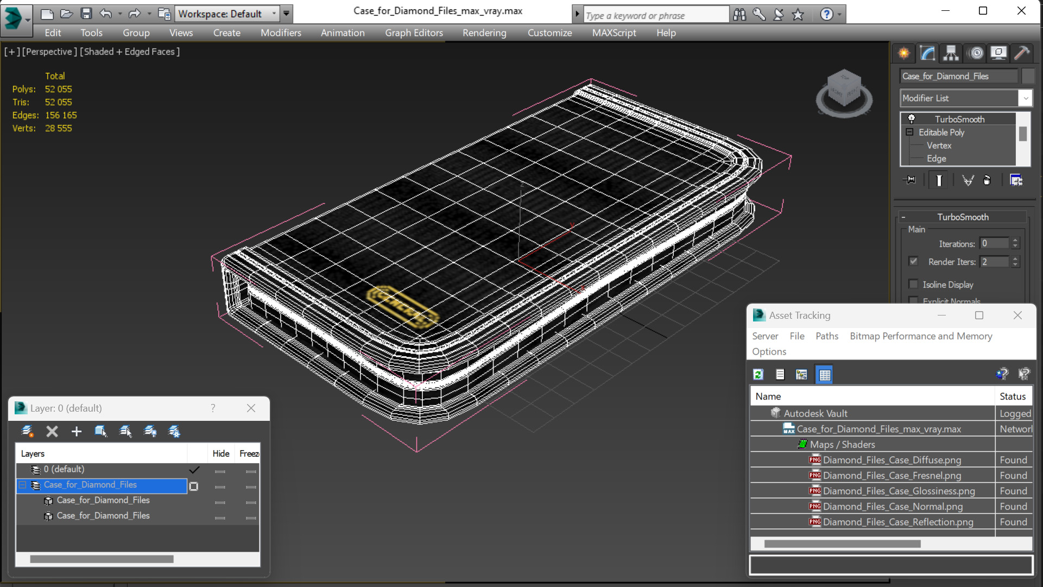
Task: Open the Hierarchy panel tab icon
Action: tap(951, 53)
